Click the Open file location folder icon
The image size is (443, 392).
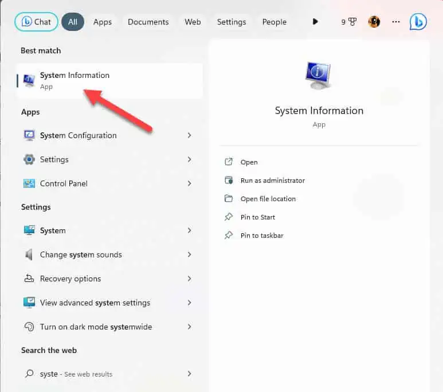[229, 198]
